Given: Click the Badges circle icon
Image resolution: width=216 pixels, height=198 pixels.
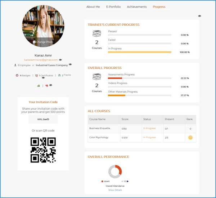Looking at the screenshot, I should [x=17, y=75].
